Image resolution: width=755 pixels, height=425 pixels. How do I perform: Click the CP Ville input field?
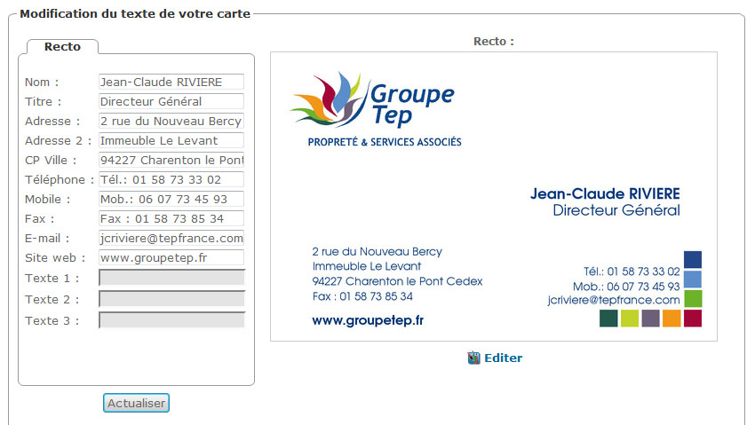click(171, 160)
